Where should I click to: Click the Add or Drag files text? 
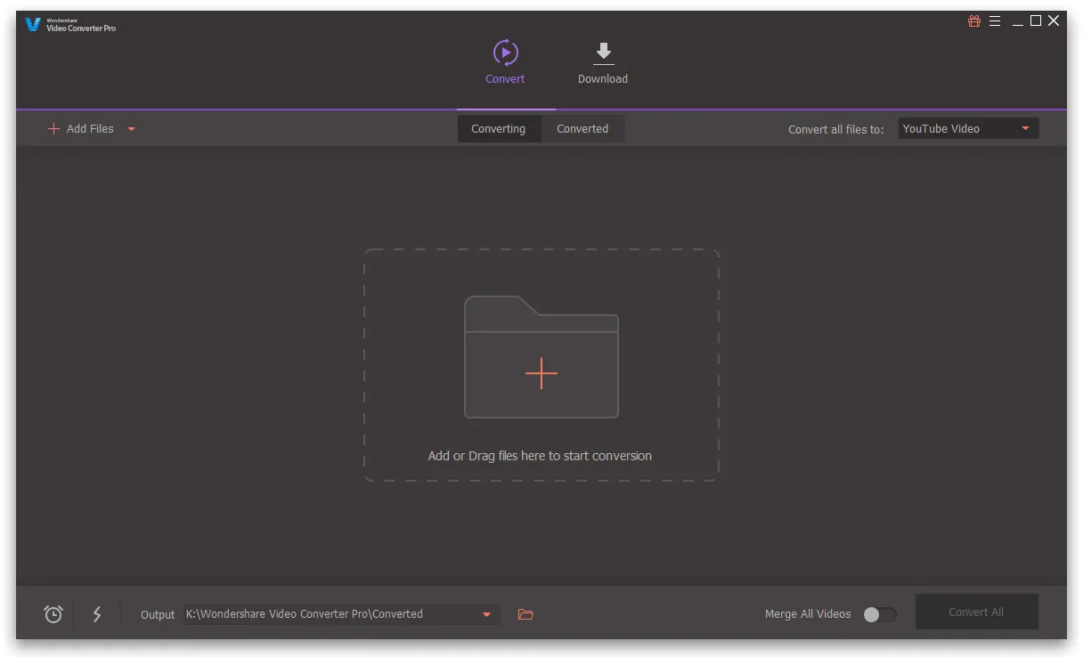540,456
